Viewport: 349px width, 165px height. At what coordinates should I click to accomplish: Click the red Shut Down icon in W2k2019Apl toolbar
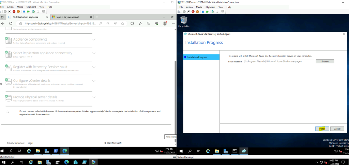click(x=14, y=11)
